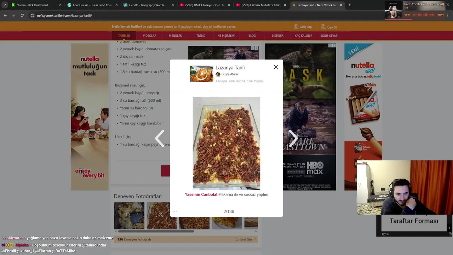Click the Üye ol link in banner text
The width and height of the screenshot is (453, 255).
[x=207, y=27]
